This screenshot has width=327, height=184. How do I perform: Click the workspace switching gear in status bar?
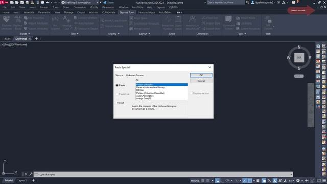298,180
